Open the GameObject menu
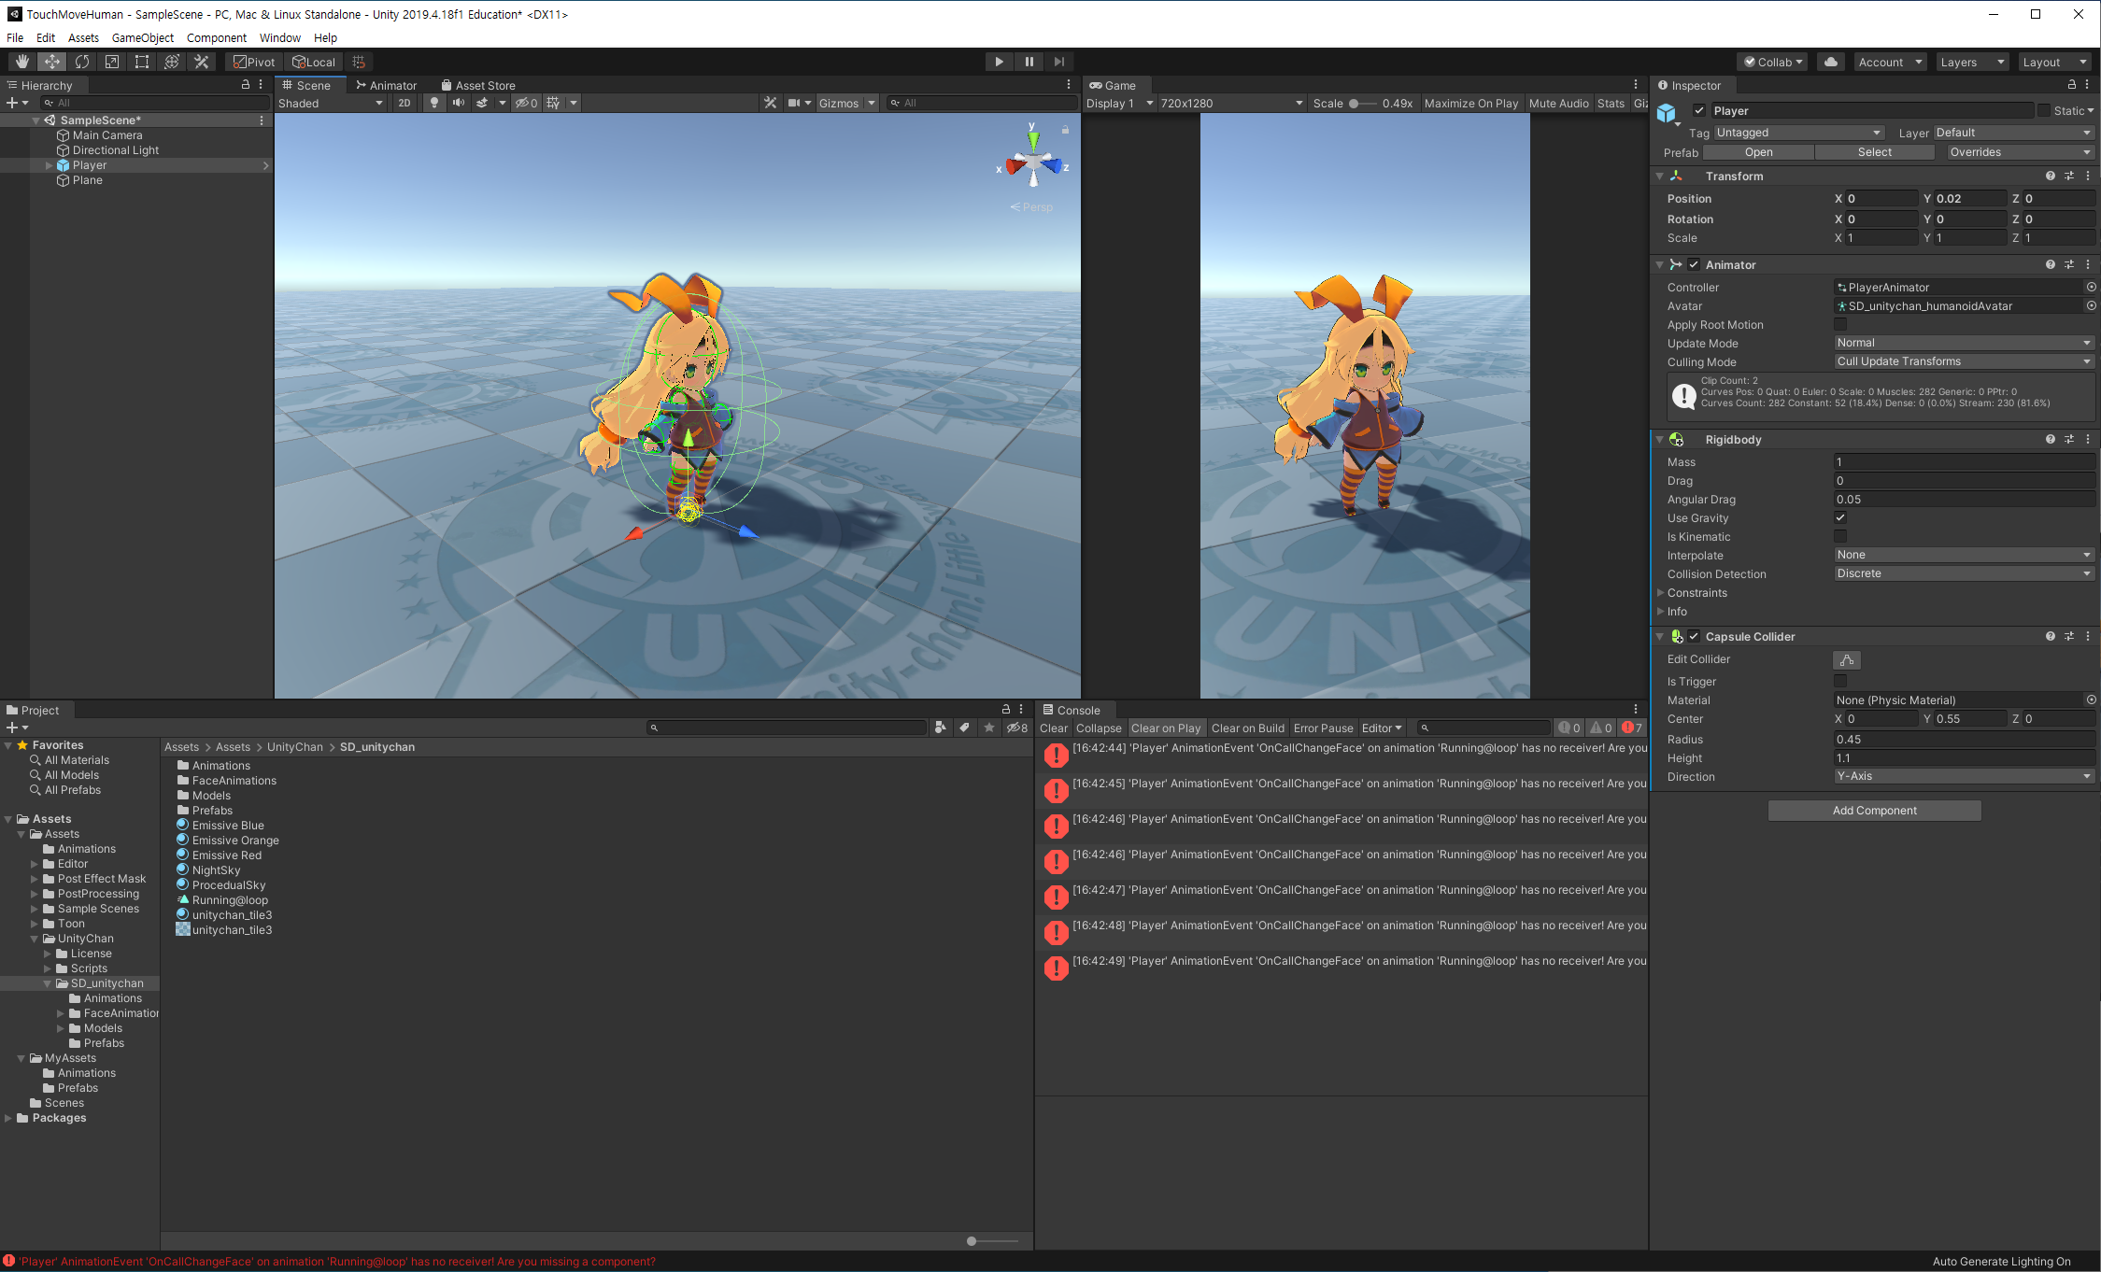 pyautogui.click(x=142, y=37)
